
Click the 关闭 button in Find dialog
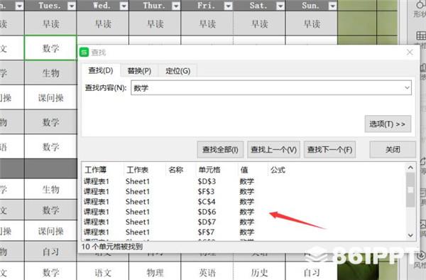393,149
